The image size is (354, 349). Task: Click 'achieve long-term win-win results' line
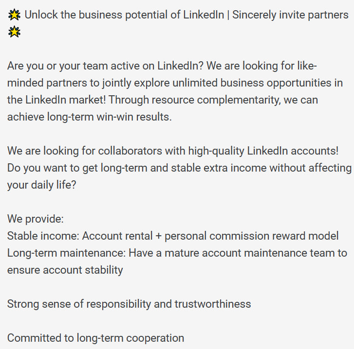point(90,117)
